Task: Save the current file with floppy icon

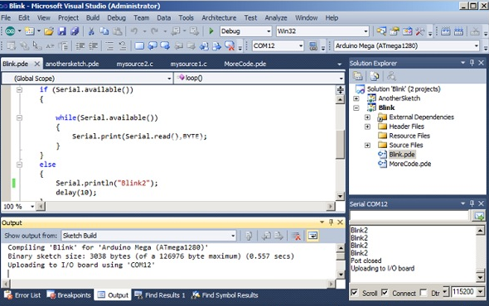Action: [62, 31]
